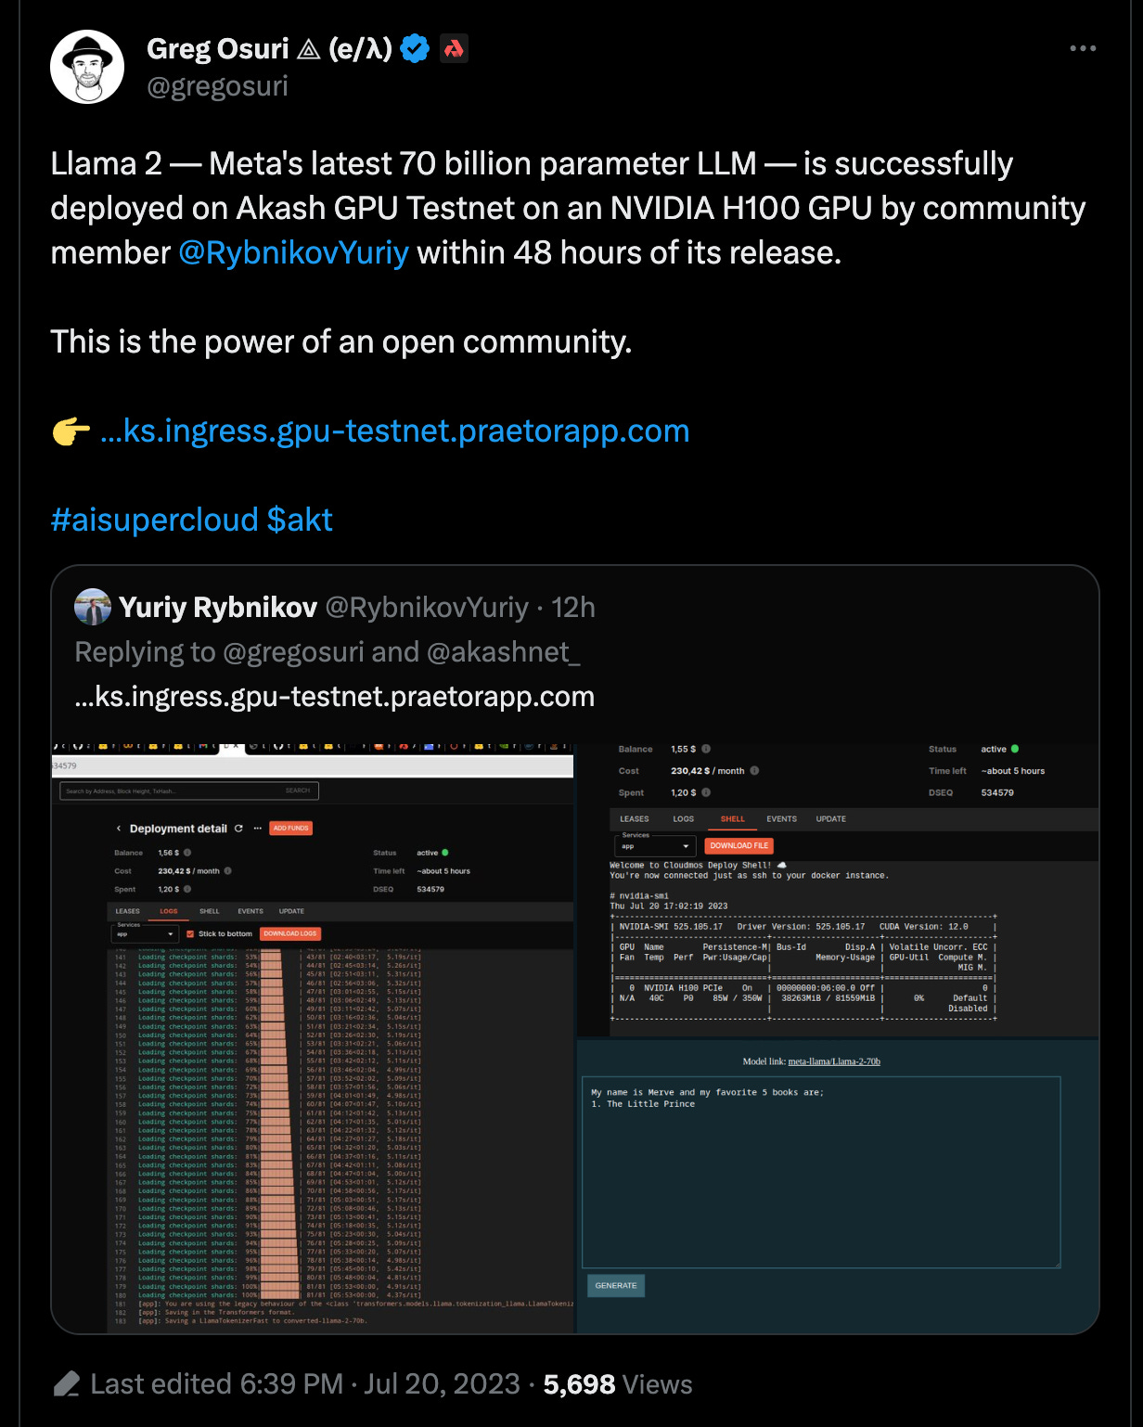Screen dimensions: 1143x1427
Task: Open the $akt cashtag
Action: point(300,520)
